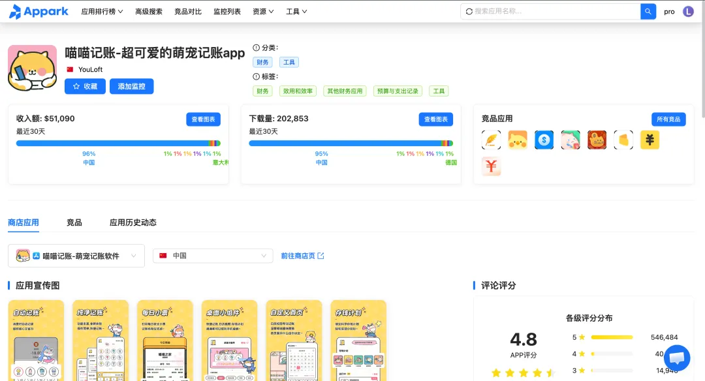
Task: Open the 纯净记账 promo screenshot
Action: tap(101, 341)
